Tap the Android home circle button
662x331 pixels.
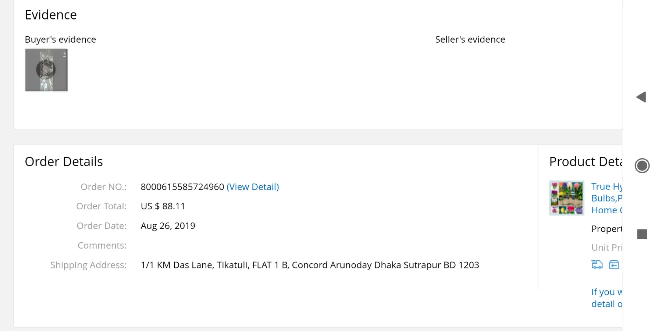642,165
